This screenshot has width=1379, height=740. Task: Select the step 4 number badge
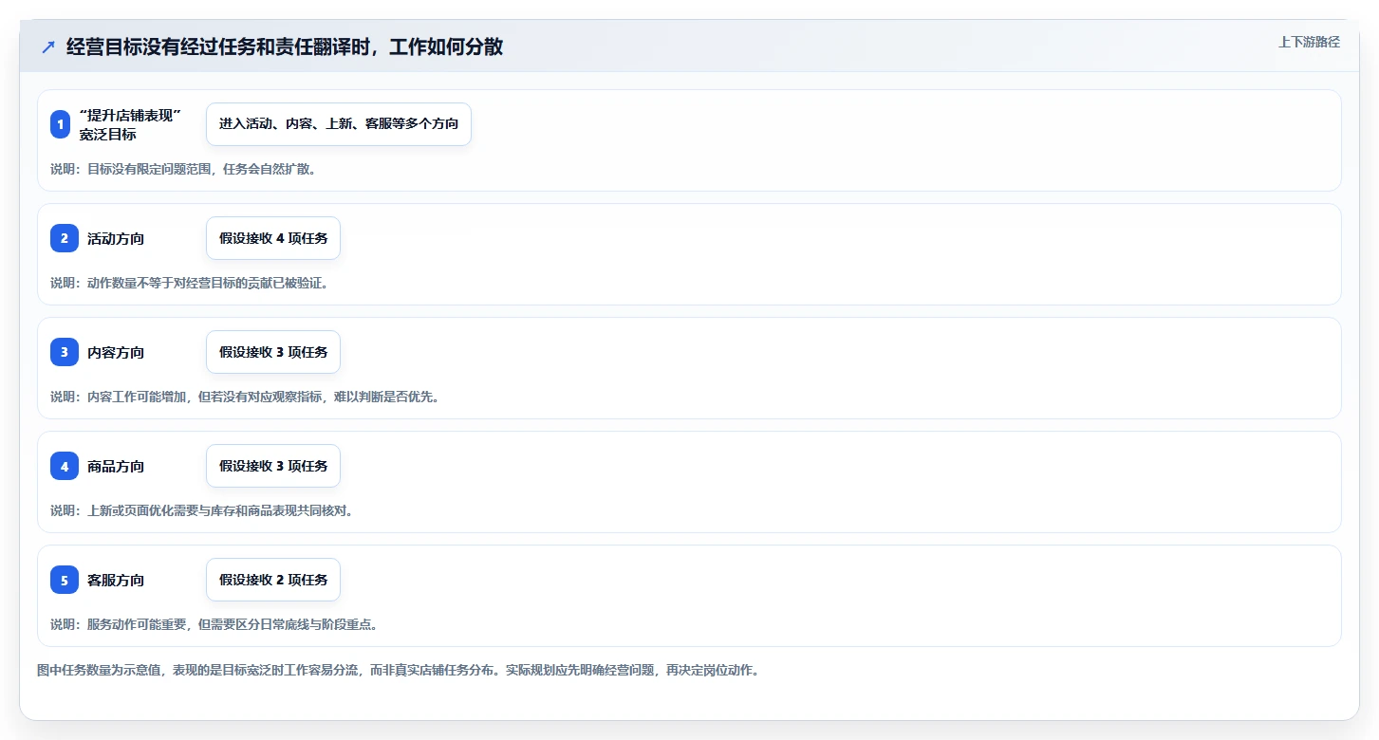click(65, 466)
